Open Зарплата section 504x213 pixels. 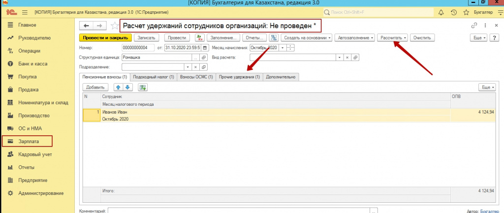click(x=27, y=141)
